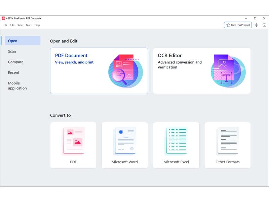The image size is (269, 202).
Task: Click the PDF conversion document icon
Action: [x=73, y=141]
